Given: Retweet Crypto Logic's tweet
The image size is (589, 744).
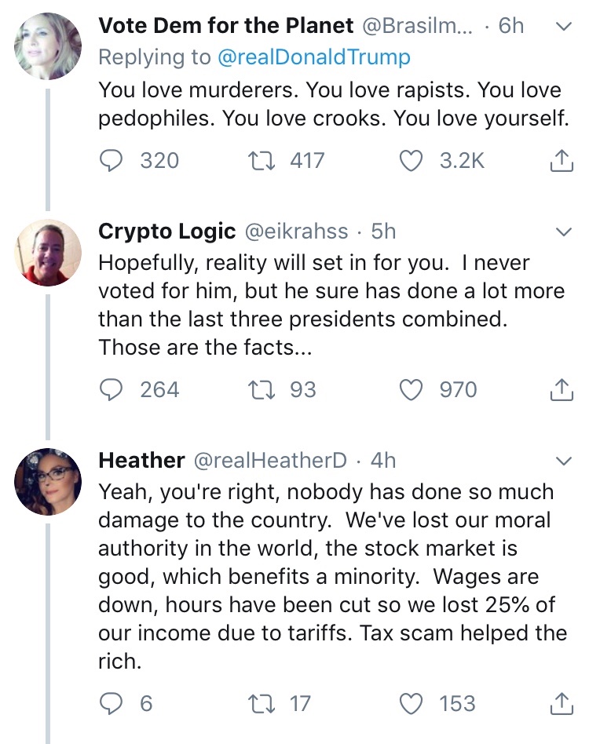Looking at the screenshot, I should pos(256,389).
